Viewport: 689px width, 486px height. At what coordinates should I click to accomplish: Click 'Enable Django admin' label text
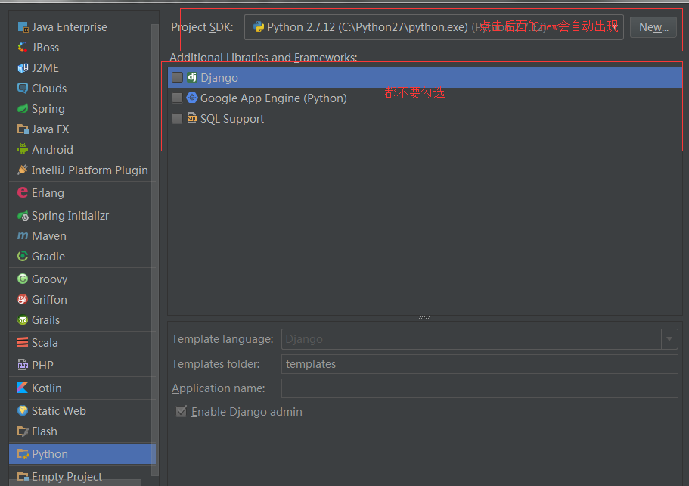247,412
